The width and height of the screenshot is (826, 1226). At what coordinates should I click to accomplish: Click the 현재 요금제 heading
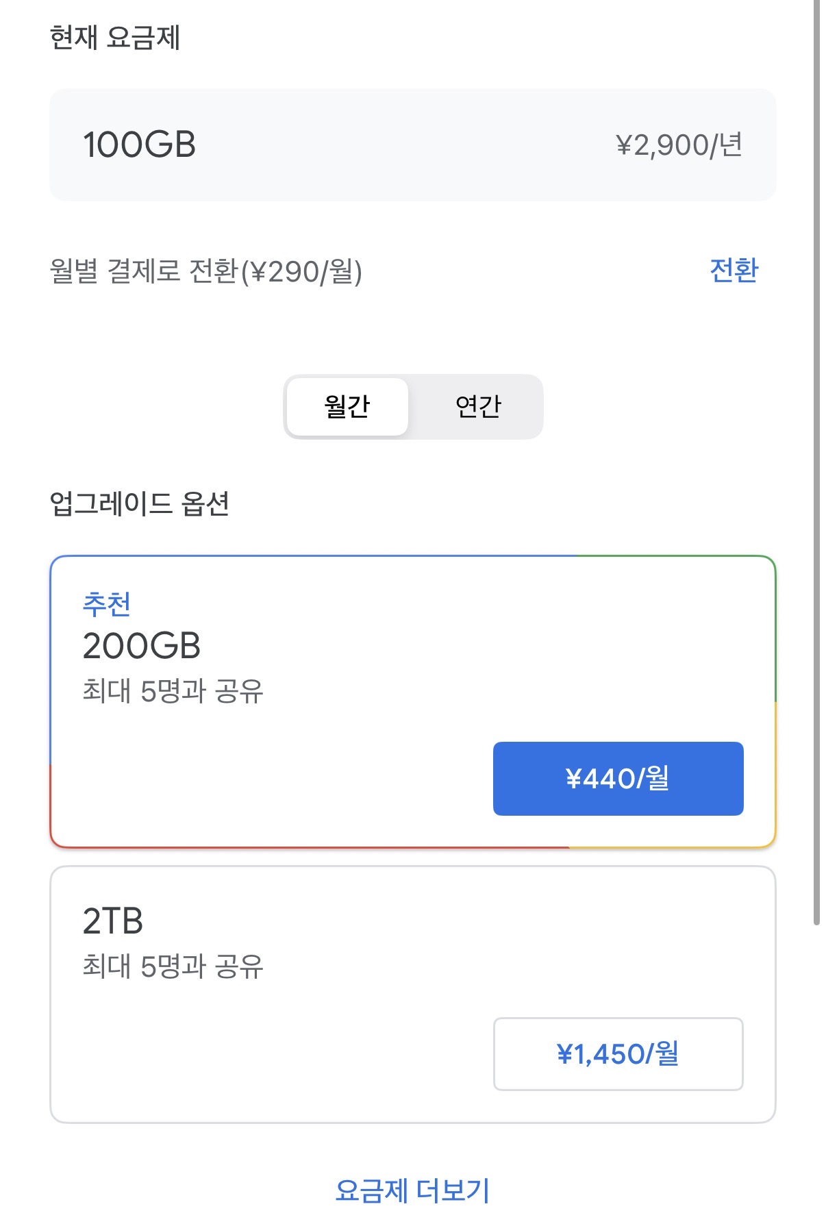(x=115, y=38)
